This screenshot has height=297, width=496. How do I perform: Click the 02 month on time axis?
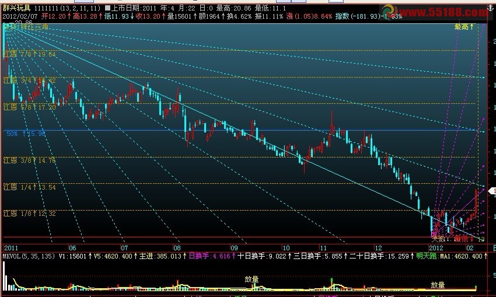(x=470, y=248)
